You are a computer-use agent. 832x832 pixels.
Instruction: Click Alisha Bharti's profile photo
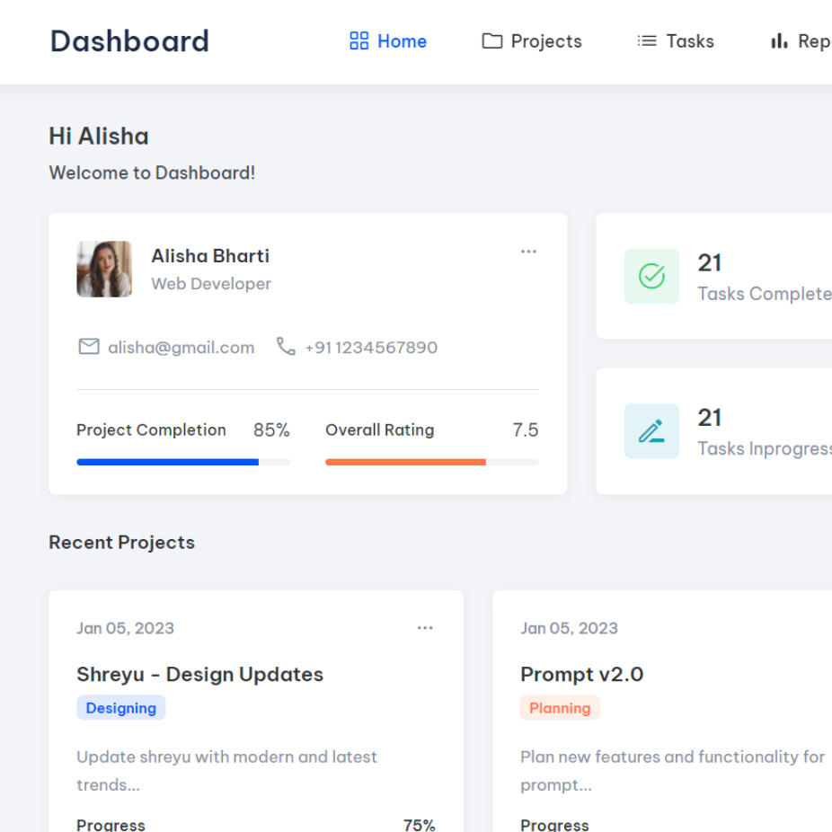click(104, 269)
